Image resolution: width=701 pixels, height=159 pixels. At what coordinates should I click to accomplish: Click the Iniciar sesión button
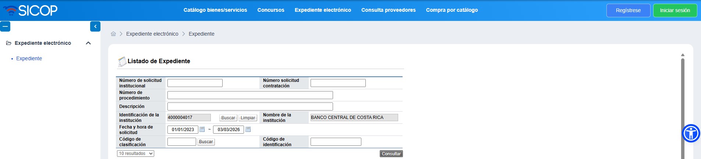[675, 10]
